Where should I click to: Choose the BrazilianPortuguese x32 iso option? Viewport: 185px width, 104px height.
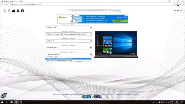(68, 60)
